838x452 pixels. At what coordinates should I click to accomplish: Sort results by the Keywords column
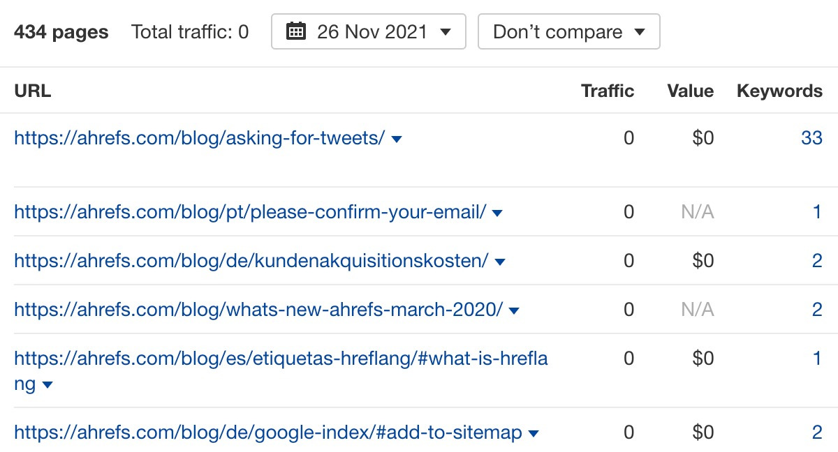tap(779, 91)
